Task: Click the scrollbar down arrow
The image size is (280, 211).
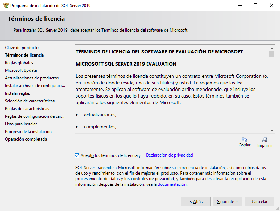Action: [271, 129]
